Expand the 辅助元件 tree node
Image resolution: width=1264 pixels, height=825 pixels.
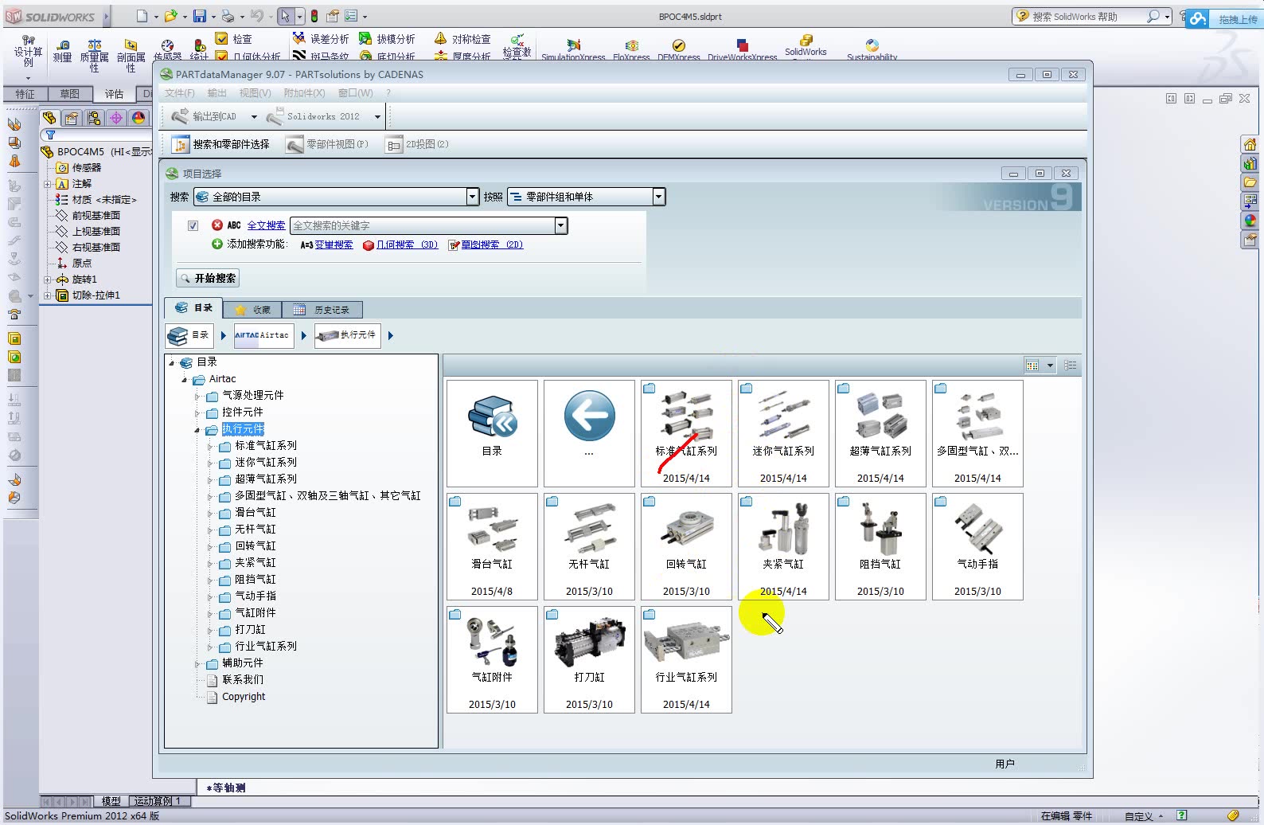[198, 663]
